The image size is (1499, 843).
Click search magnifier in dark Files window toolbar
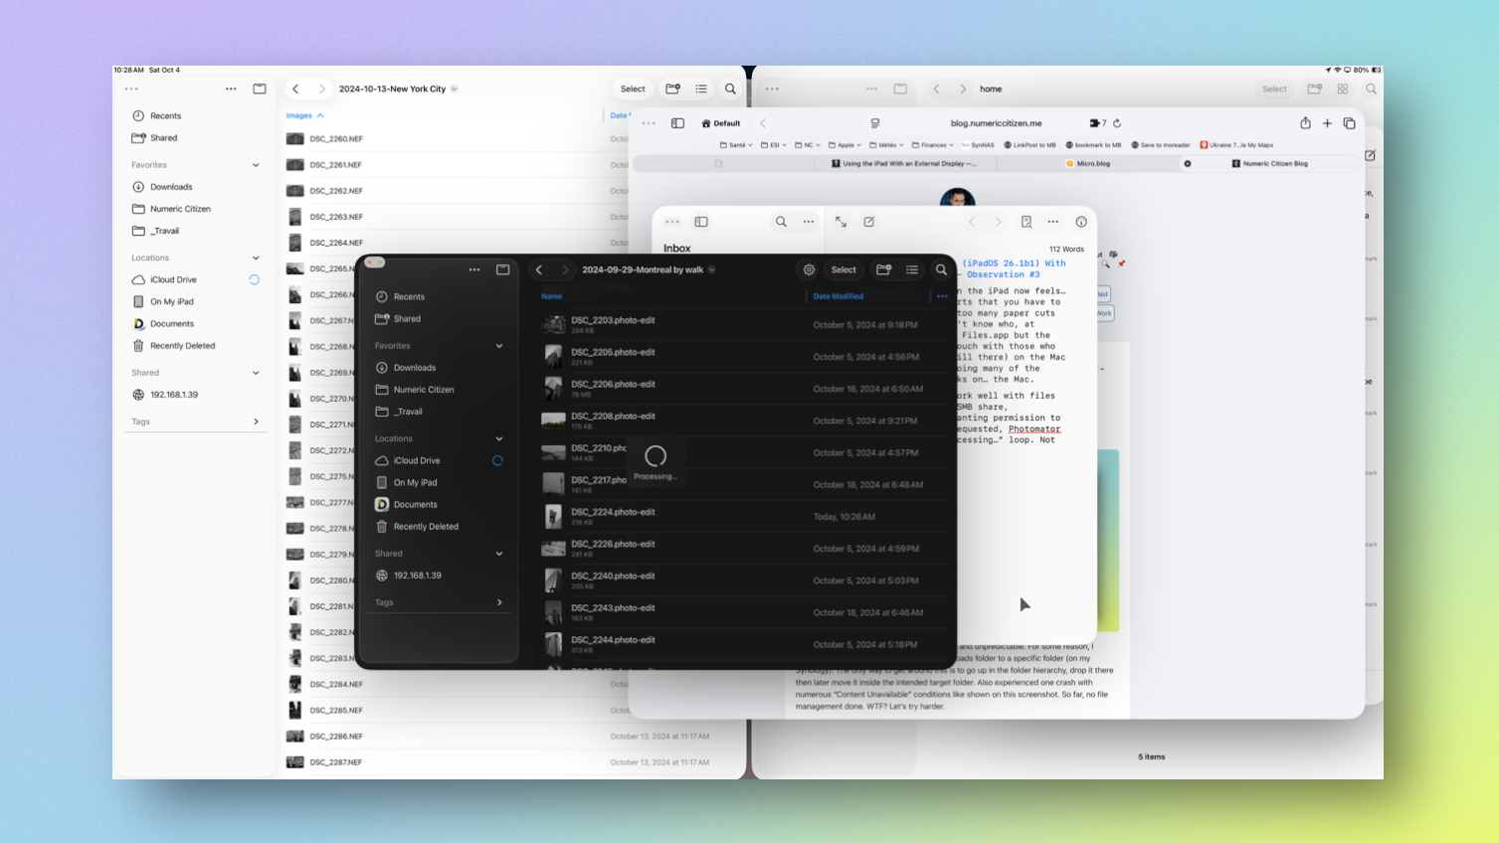[x=941, y=269]
